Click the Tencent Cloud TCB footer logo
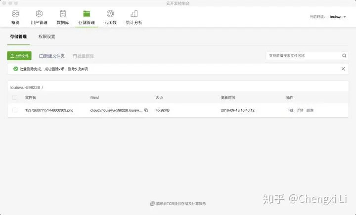The width and height of the screenshot is (356, 215). pyautogui.click(x=153, y=204)
